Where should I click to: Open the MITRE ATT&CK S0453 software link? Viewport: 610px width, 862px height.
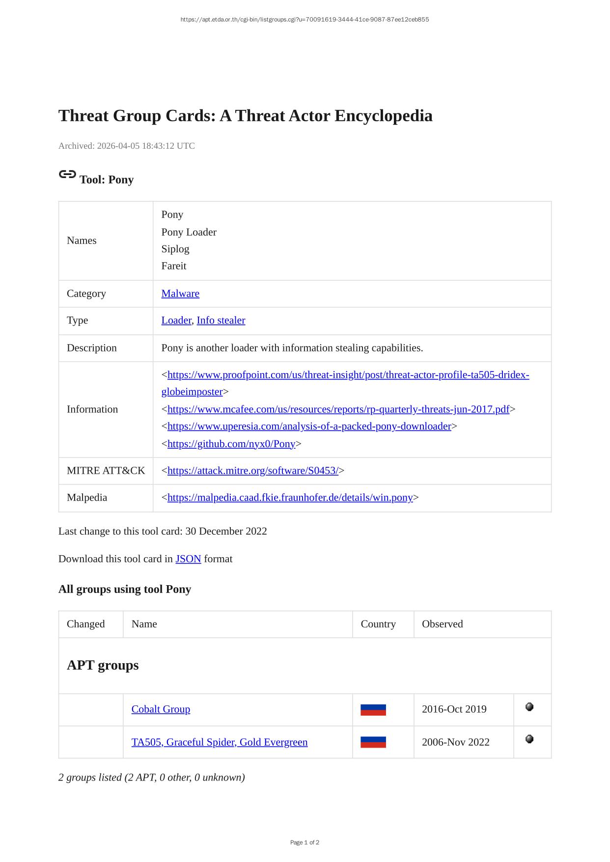click(x=252, y=471)
